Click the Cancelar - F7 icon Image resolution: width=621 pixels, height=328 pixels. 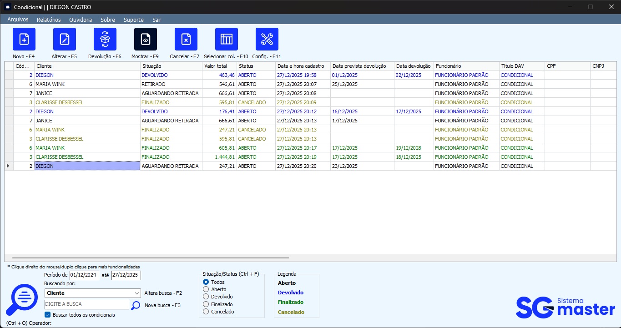pos(186,39)
